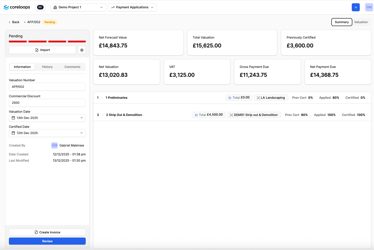The image size is (374, 250).
Task: Click the blue Review button
Action: click(x=47, y=241)
